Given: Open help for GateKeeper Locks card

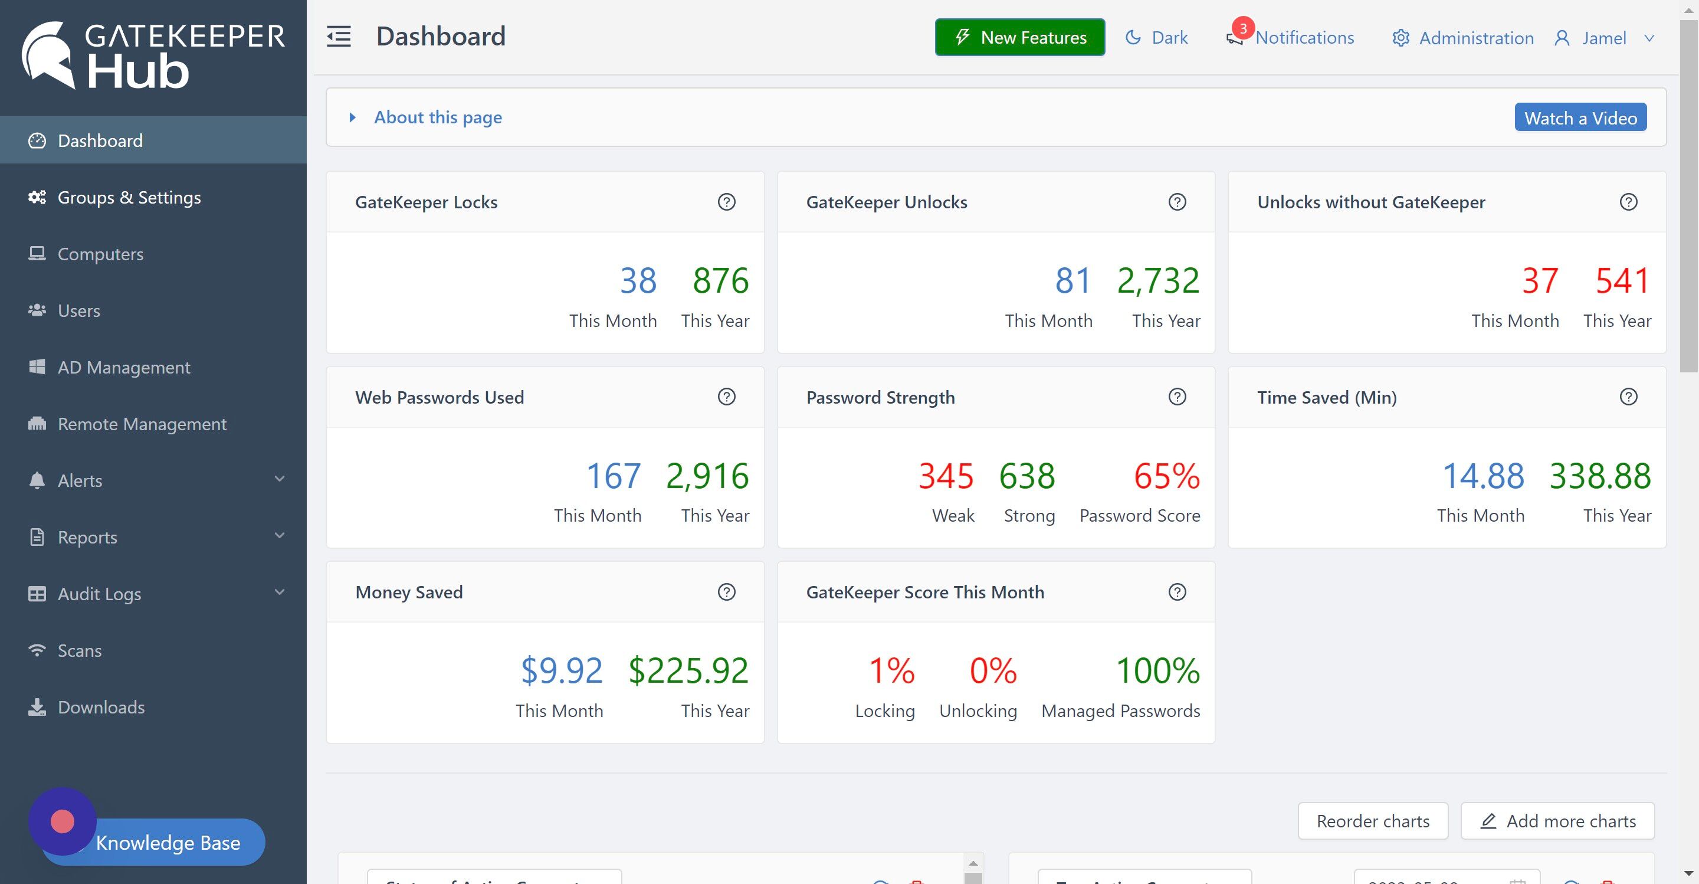Looking at the screenshot, I should pos(726,202).
